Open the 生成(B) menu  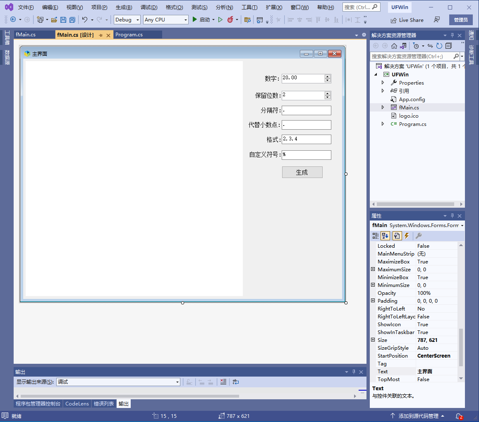[124, 7]
